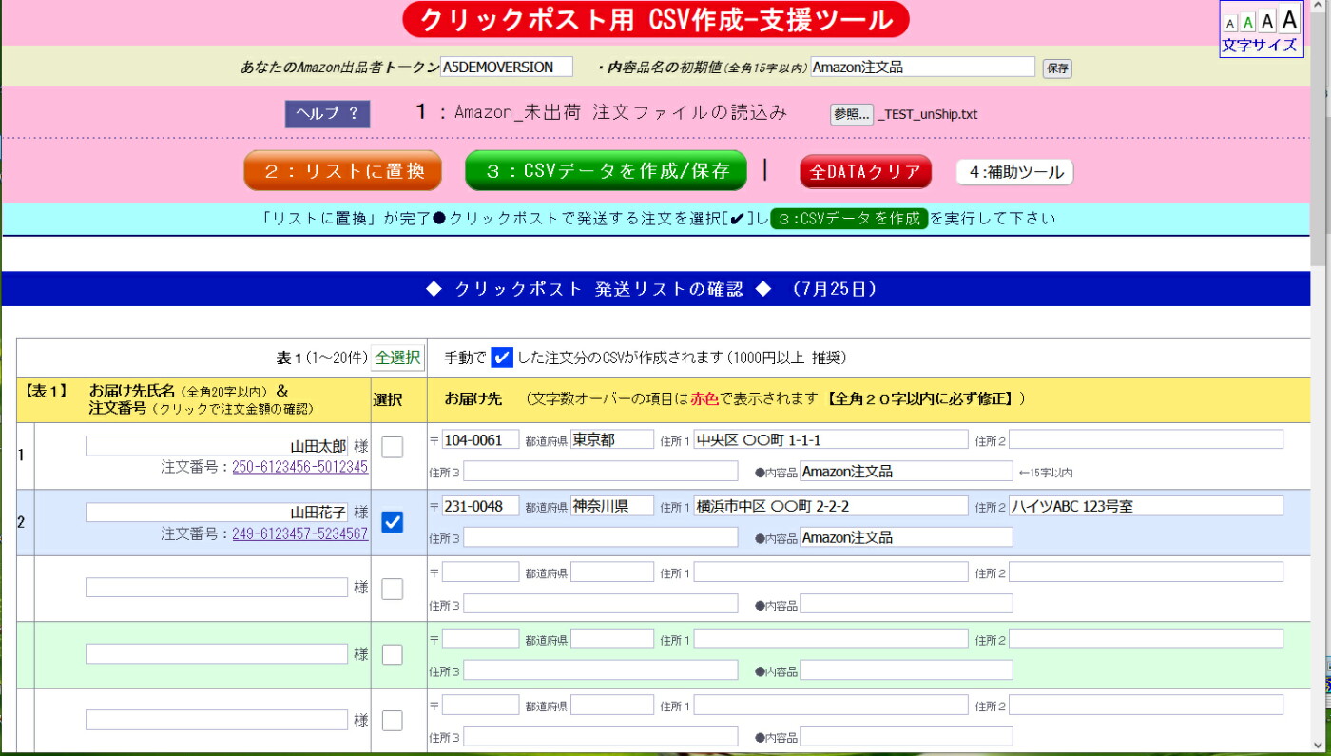Screen dimensions: 1331x756
Task: Uncheck the selection box for 山田花子
Action: [x=392, y=522]
